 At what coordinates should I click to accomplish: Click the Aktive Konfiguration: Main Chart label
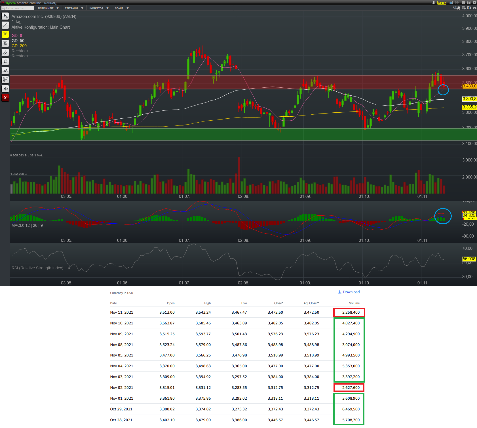pyautogui.click(x=41, y=27)
